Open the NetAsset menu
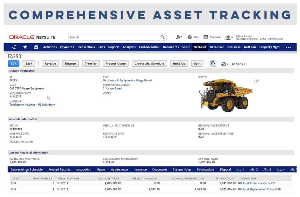300x197 pixels. point(200,47)
